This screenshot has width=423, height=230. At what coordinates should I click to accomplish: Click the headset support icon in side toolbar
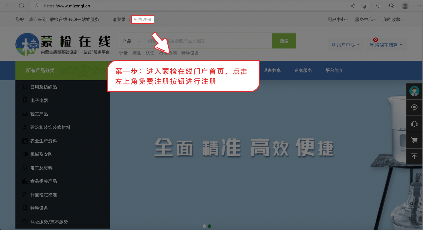pos(414,124)
